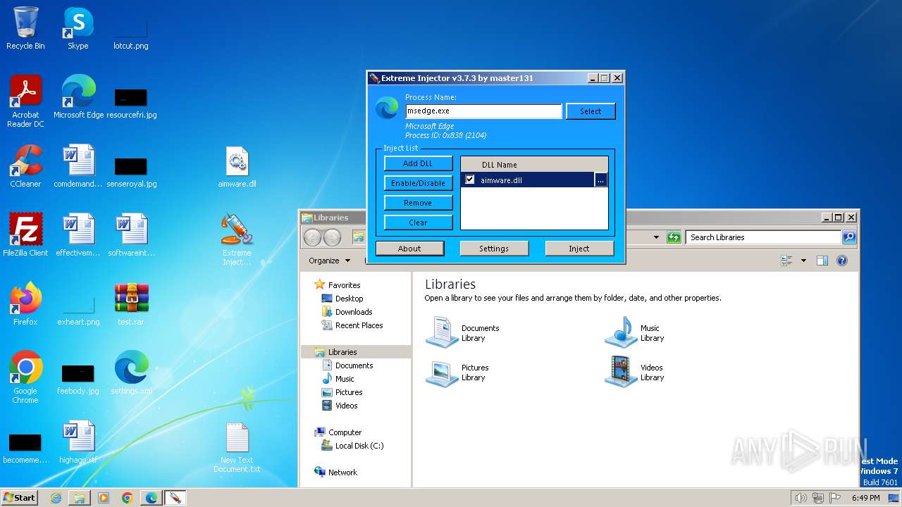This screenshot has height=507, width=902.
Task: Open the Documents library
Action: coord(462,332)
